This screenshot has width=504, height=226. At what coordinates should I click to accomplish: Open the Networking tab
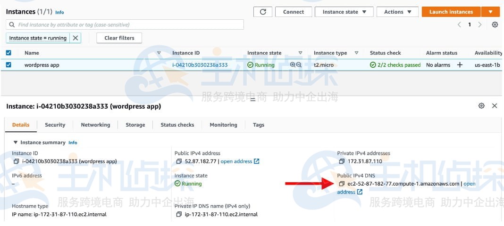(x=95, y=125)
